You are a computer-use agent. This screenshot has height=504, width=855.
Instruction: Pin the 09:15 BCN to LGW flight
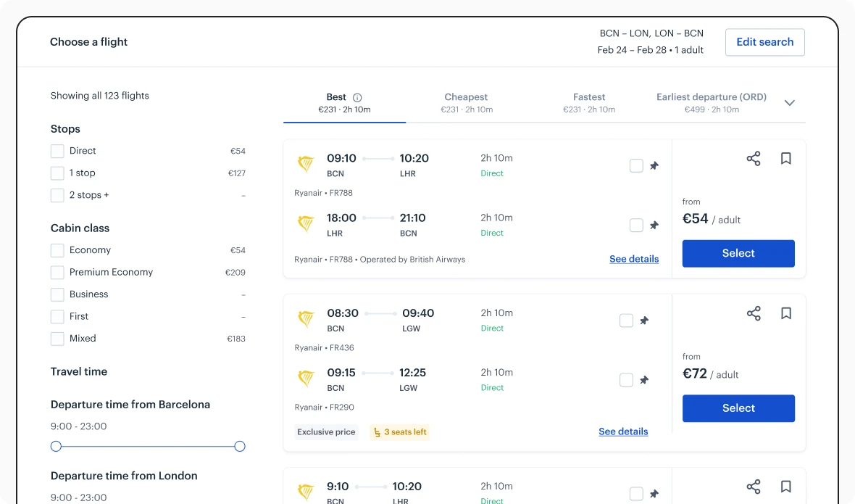click(644, 379)
